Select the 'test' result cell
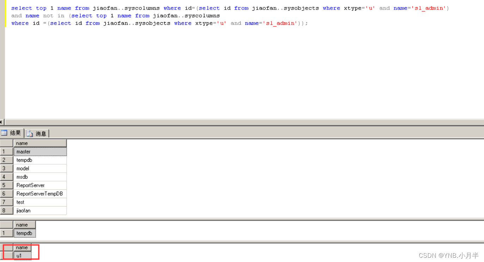 click(40, 202)
